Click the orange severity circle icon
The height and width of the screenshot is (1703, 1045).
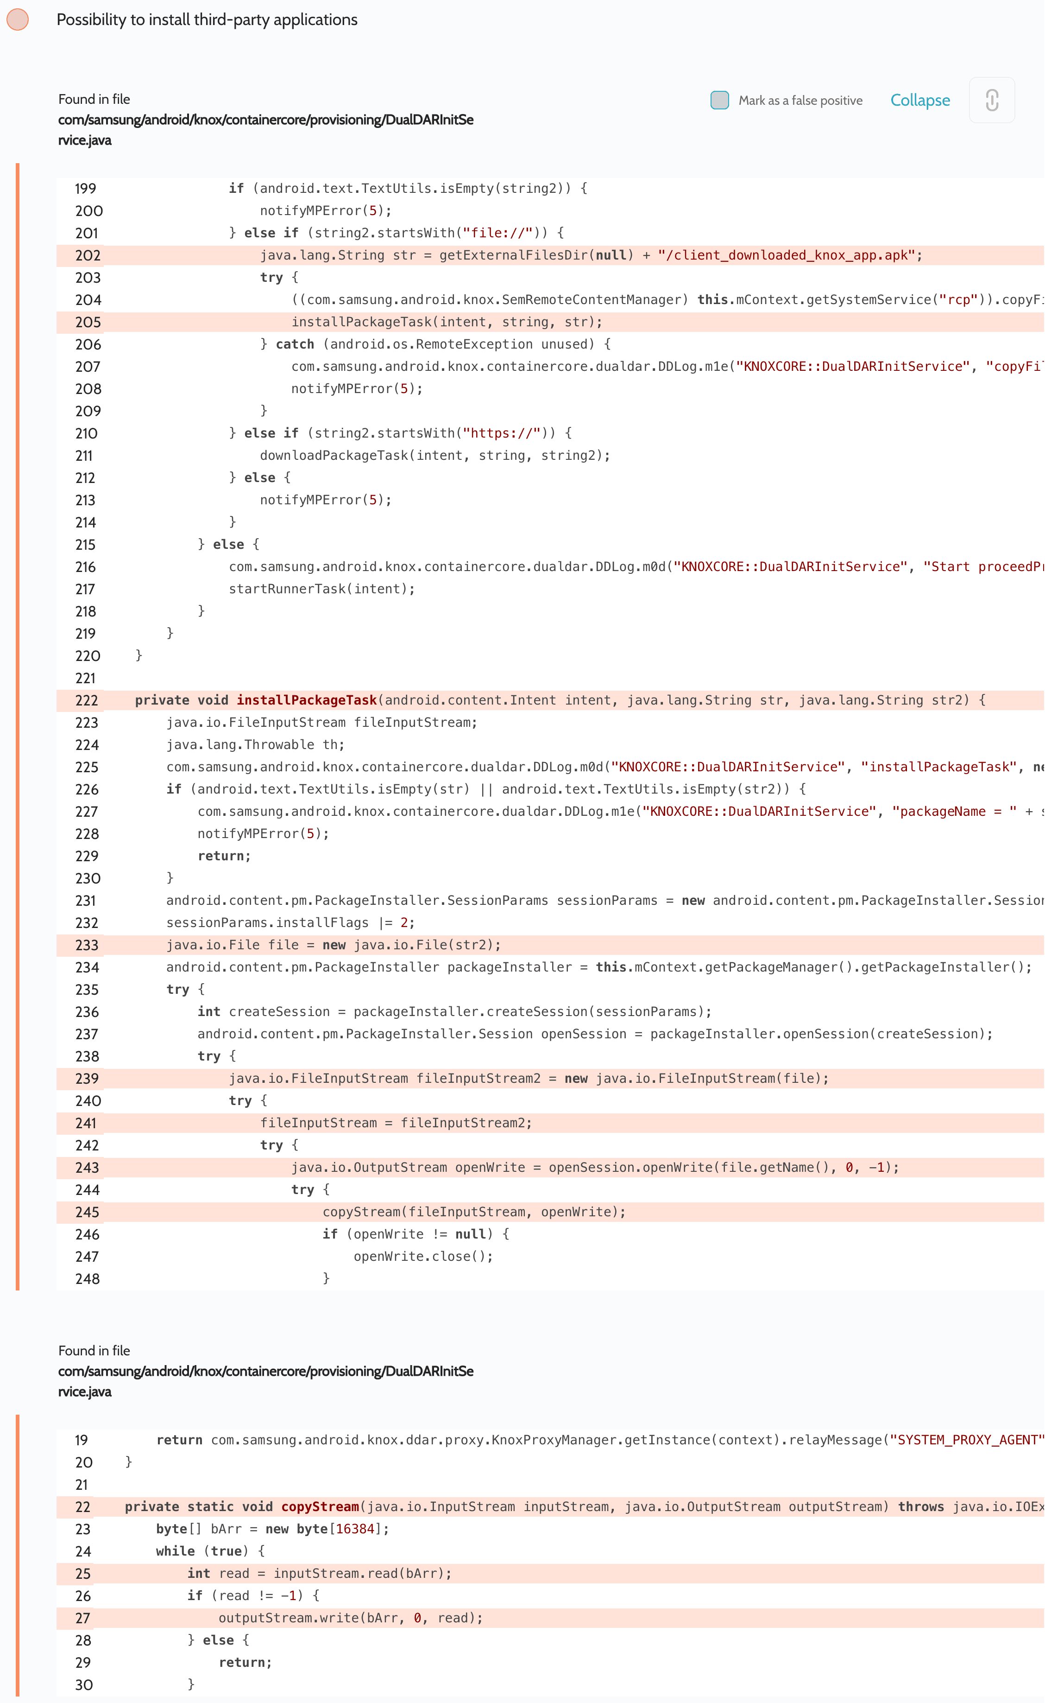tap(17, 19)
